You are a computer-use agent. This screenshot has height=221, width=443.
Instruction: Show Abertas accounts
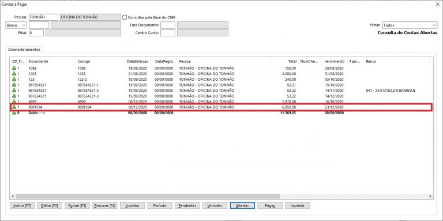[x=242, y=205]
